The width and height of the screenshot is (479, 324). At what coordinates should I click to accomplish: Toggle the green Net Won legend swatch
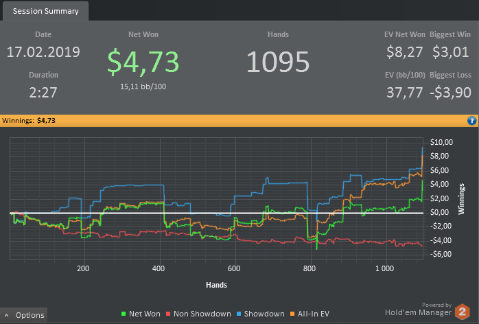[124, 314]
